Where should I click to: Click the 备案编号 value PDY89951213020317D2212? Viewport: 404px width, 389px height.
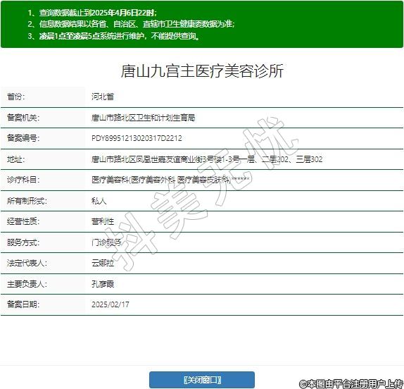coord(137,138)
